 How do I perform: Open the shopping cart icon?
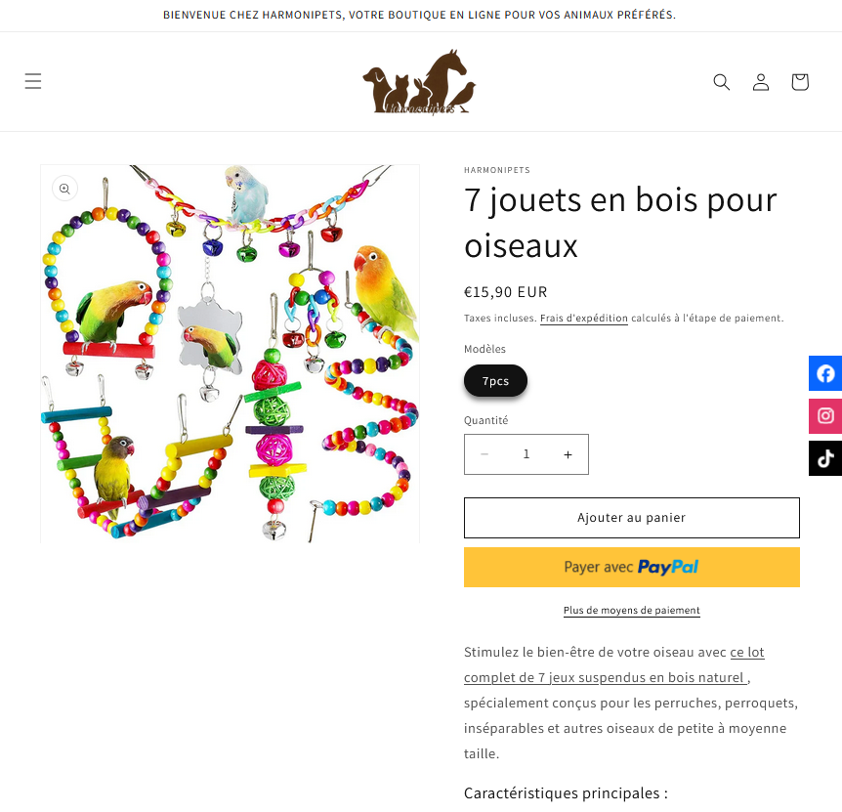pyautogui.click(x=800, y=82)
